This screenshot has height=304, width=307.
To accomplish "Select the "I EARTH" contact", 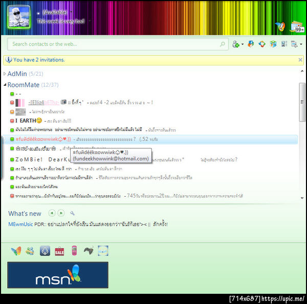I will point(29,121).
